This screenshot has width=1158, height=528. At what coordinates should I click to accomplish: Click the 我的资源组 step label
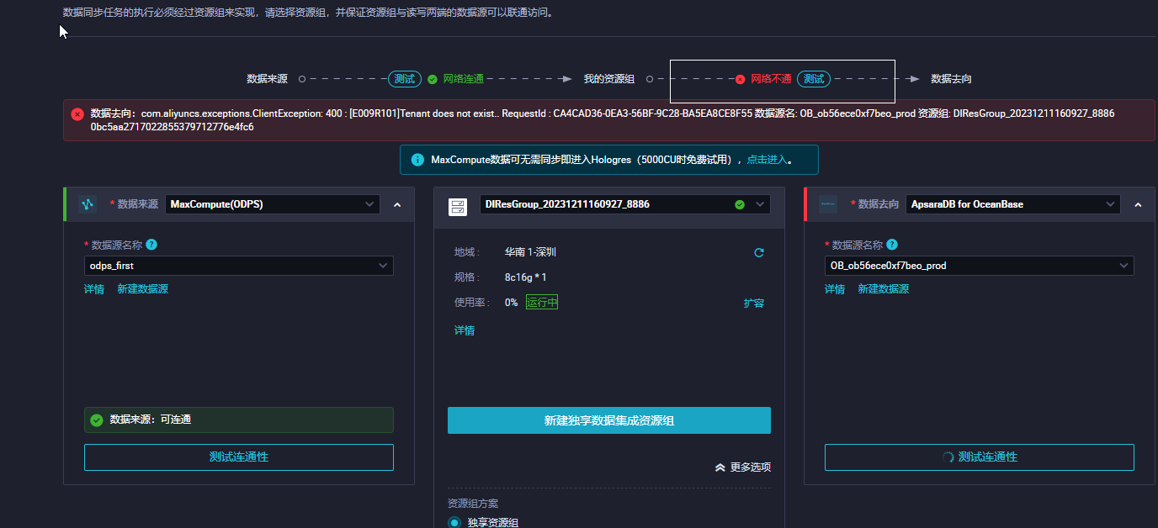click(x=609, y=79)
